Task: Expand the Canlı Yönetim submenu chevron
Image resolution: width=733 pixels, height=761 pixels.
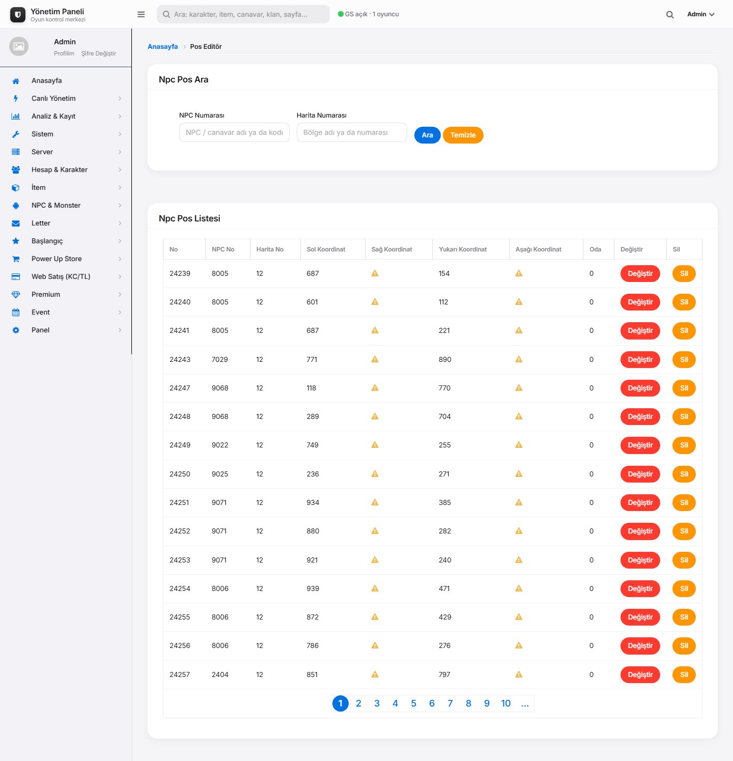Action: coord(120,99)
